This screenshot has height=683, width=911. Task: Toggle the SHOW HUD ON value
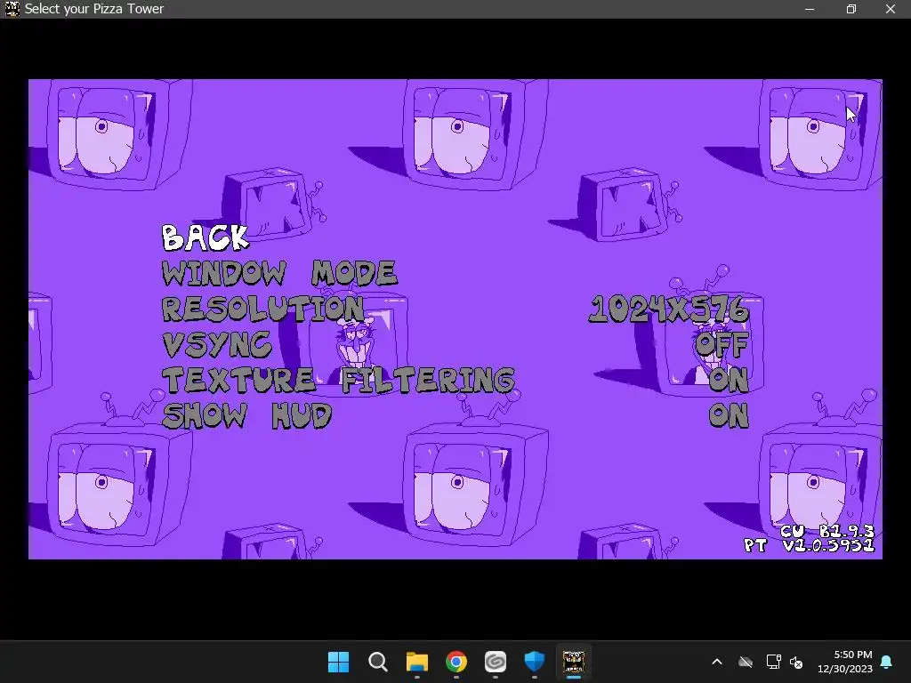[729, 416]
